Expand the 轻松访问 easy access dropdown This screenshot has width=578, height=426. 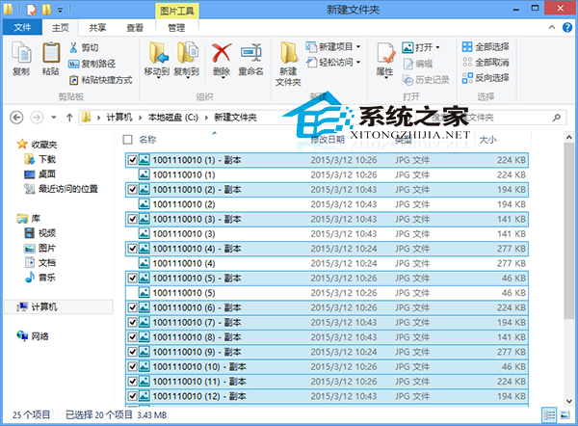358,63
